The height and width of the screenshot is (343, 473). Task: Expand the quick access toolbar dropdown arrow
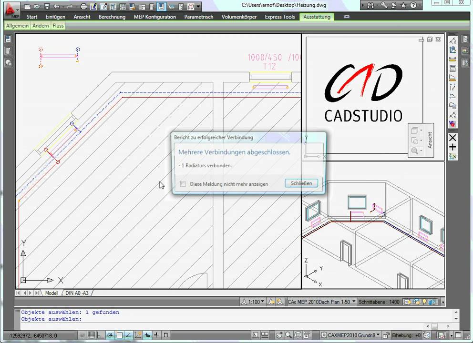click(x=198, y=6)
